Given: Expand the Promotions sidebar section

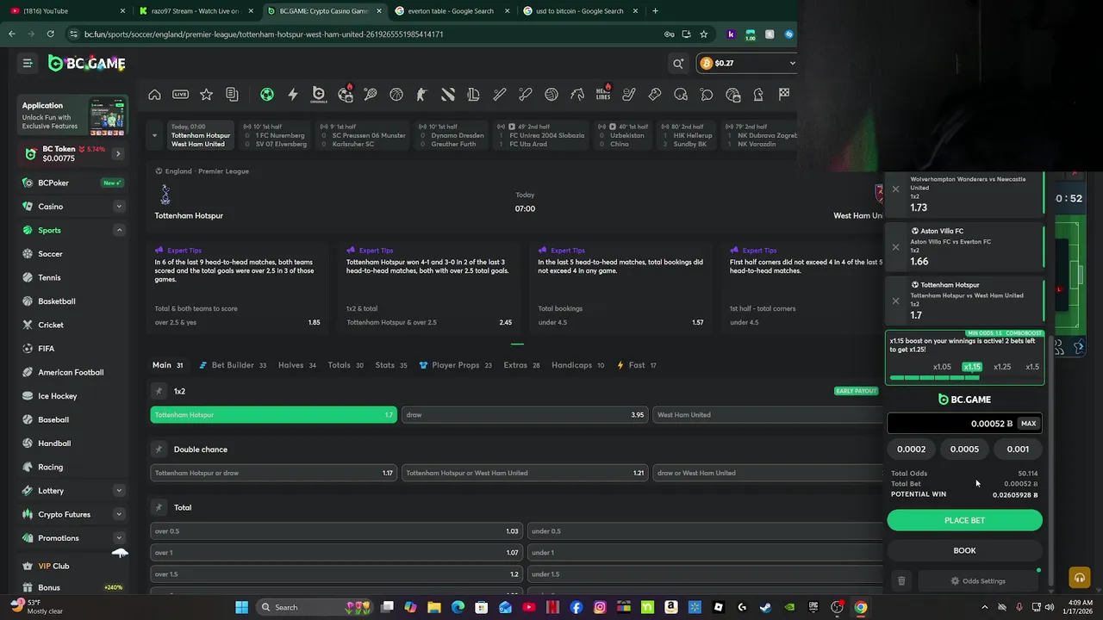Looking at the screenshot, I should pyautogui.click(x=119, y=538).
